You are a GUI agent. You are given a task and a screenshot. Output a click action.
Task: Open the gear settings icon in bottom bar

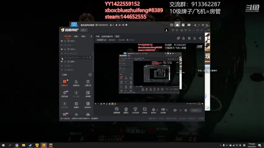pos(186,110)
